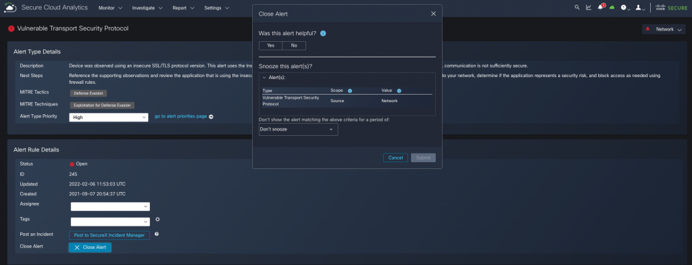Screen dimensions: 692x265
Task: Click Cancel in Close Alert dialog
Action: pos(395,158)
